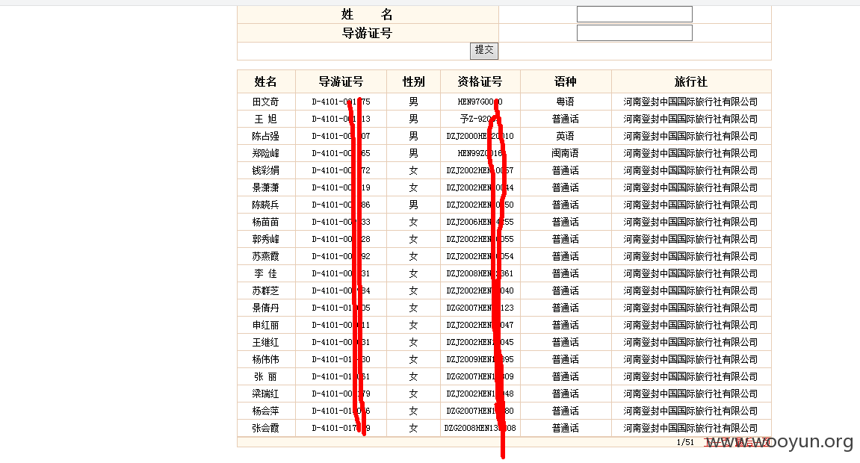The width and height of the screenshot is (860, 463).
Task: Click the 性别 column header
Action: point(413,81)
